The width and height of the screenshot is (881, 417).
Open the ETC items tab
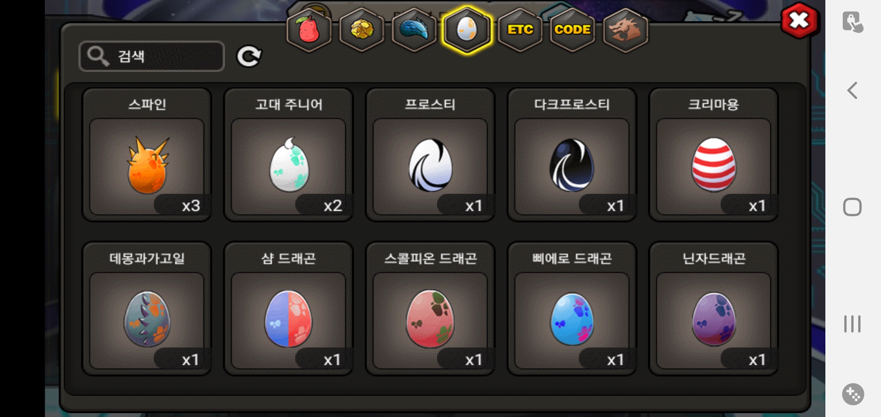click(520, 30)
